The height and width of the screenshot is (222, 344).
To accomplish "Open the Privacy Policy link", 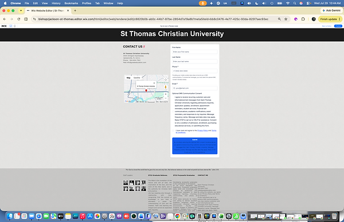I will [x=202, y=130].
